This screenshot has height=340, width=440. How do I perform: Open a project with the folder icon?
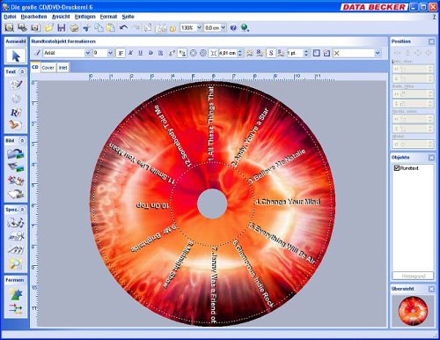pyautogui.click(x=49, y=28)
